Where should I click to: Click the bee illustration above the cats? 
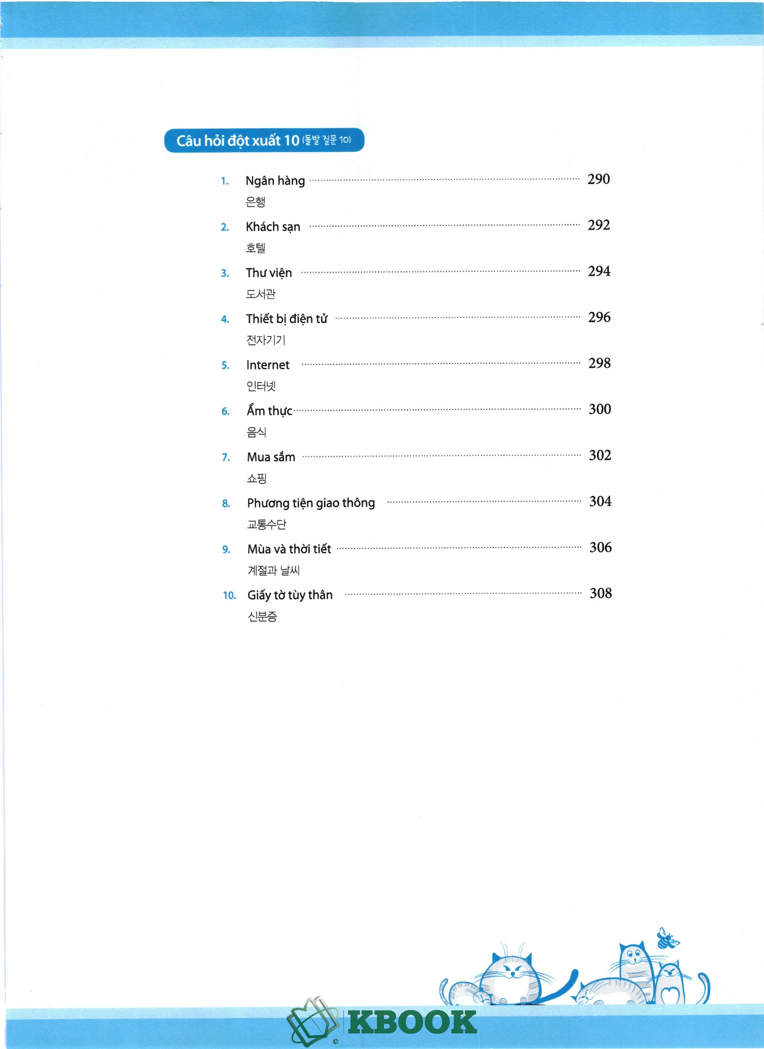[668, 939]
